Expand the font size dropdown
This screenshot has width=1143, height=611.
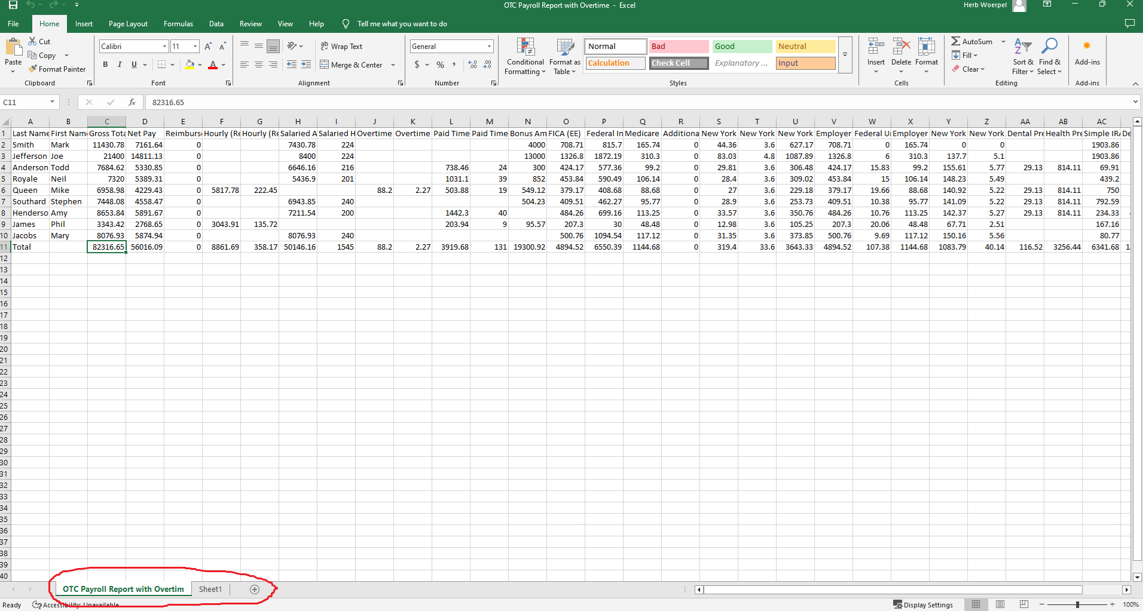[x=195, y=46]
